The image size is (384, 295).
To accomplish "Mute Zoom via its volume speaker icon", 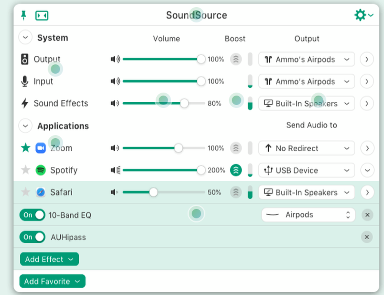I will point(114,148).
